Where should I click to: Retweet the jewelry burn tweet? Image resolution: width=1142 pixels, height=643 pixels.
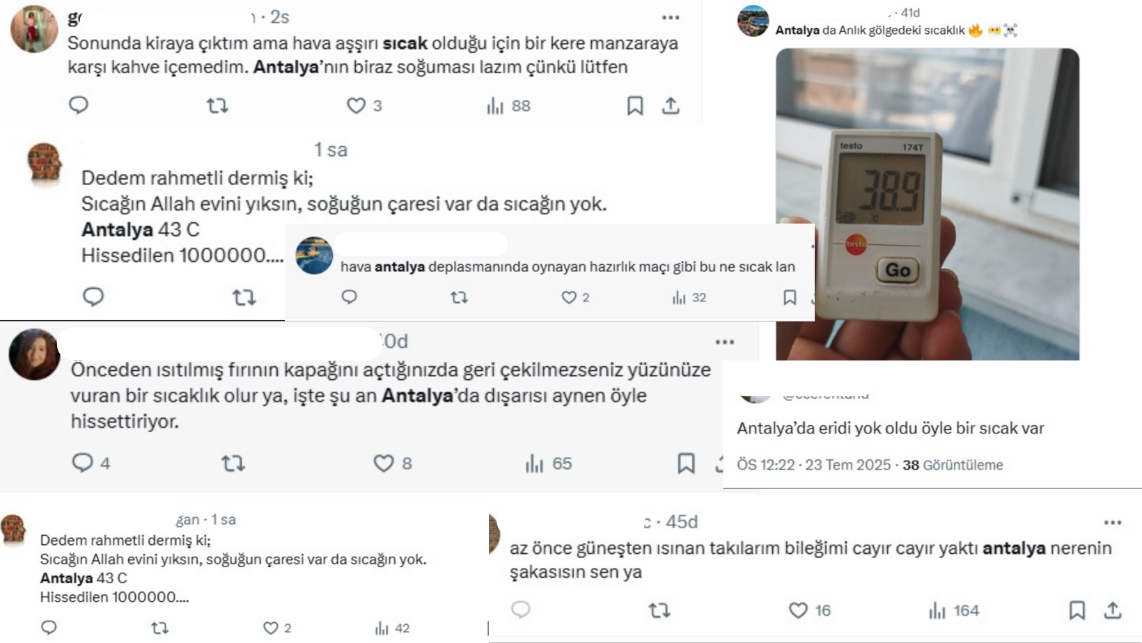659,610
